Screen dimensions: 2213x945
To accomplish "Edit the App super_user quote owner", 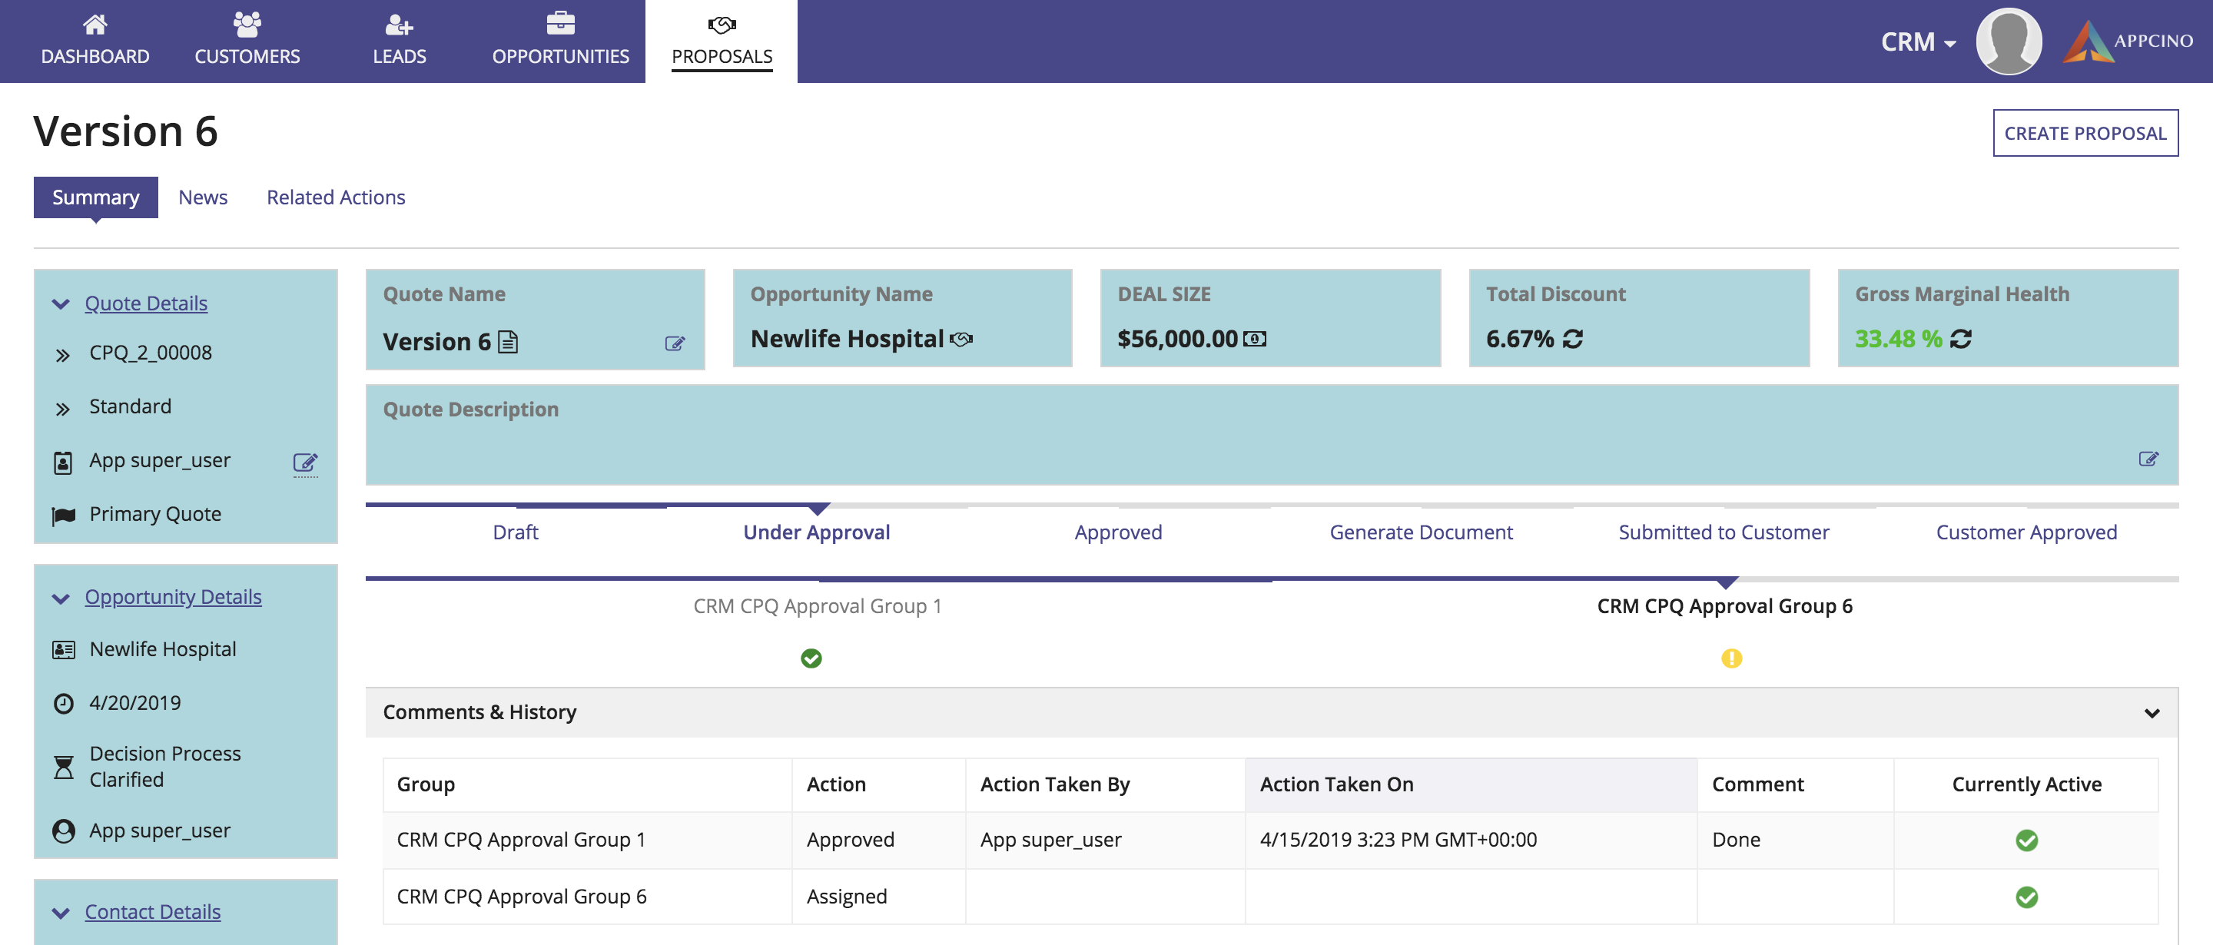I will click(x=305, y=463).
